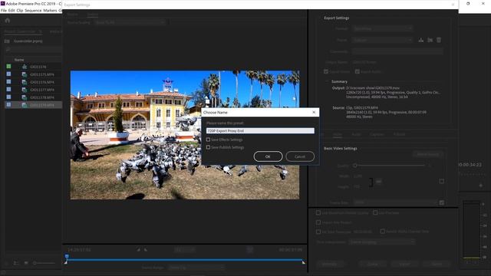Select clip GX011579.MP4 in project panel
Screen dimensions: 491x276
(42, 105)
